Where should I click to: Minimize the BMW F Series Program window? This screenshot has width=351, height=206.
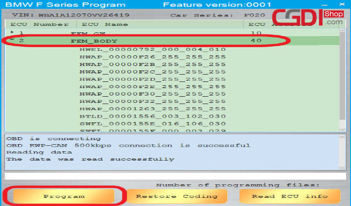(324, 5)
